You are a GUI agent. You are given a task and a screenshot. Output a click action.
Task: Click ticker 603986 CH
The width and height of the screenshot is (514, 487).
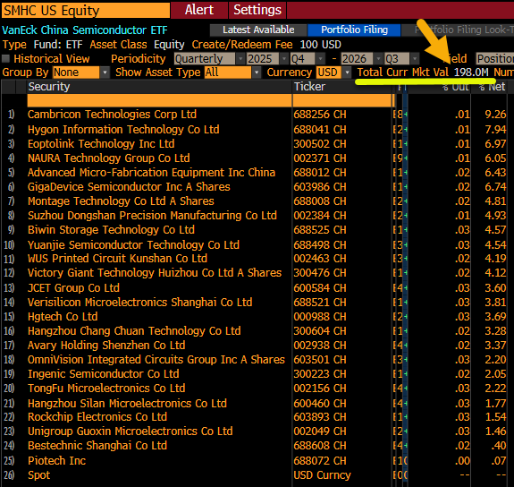(x=320, y=187)
